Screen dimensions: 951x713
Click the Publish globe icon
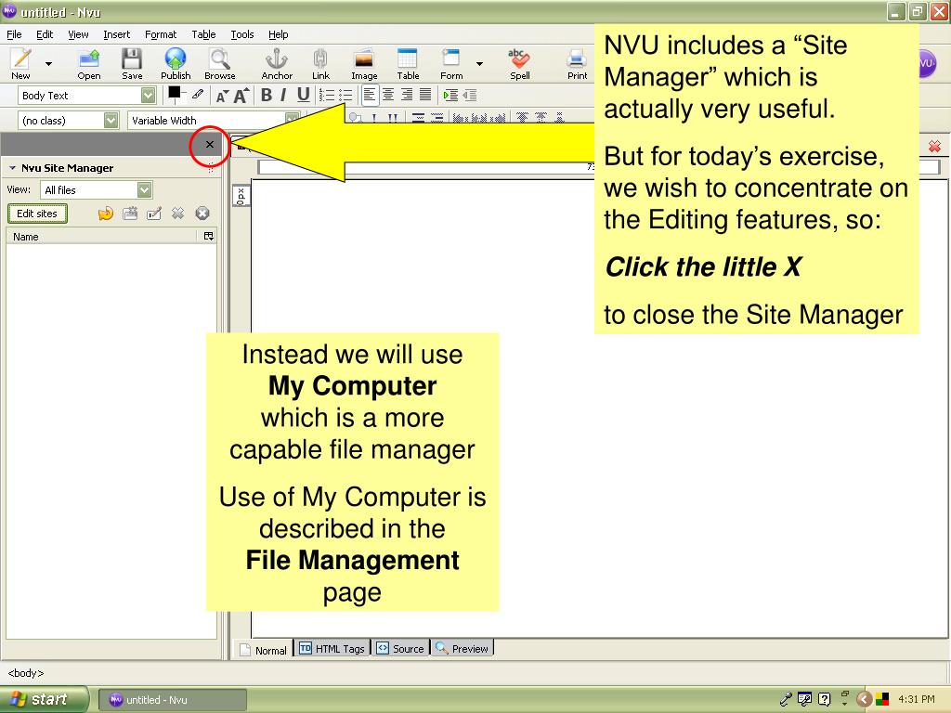[x=176, y=58]
